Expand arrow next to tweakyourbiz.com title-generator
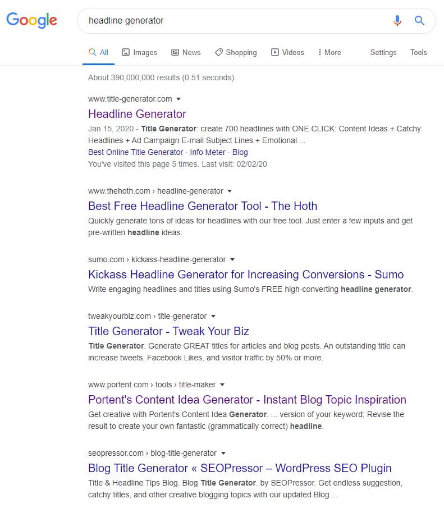444x508 pixels. point(213,316)
